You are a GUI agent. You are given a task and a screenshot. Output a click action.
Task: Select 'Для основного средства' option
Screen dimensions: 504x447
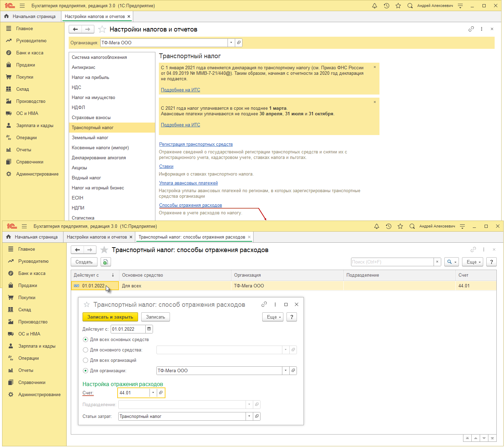(85, 350)
